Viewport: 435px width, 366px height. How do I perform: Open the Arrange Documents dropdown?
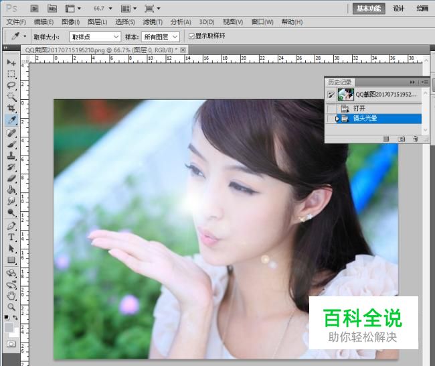click(128, 9)
